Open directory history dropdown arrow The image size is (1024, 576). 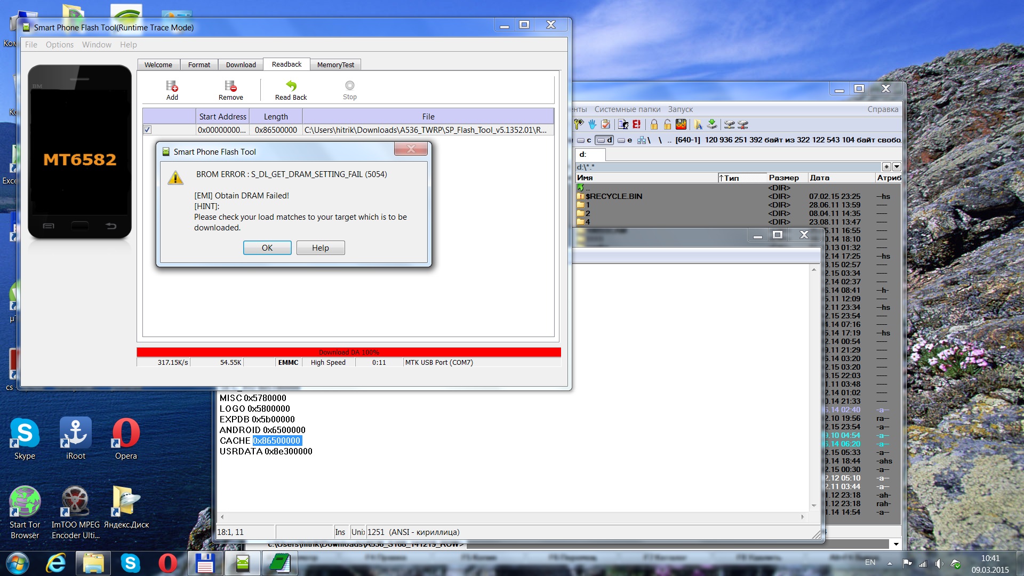click(x=897, y=167)
